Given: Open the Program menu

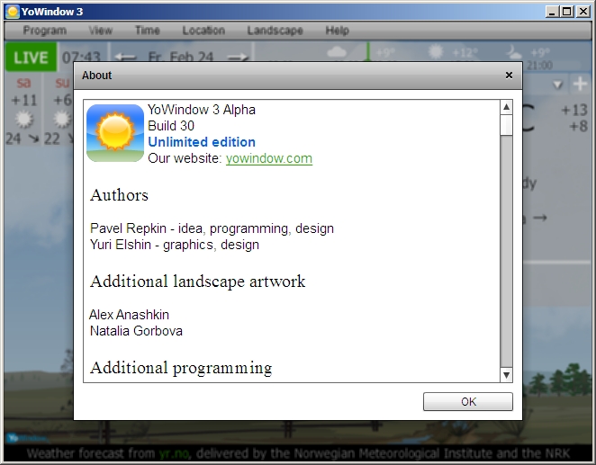Looking at the screenshot, I should [45, 31].
